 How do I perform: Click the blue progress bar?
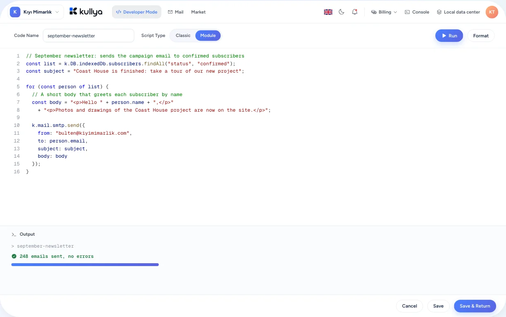tap(85, 265)
